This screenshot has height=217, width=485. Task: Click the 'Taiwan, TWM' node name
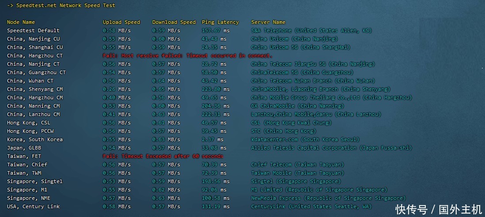point(24,173)
